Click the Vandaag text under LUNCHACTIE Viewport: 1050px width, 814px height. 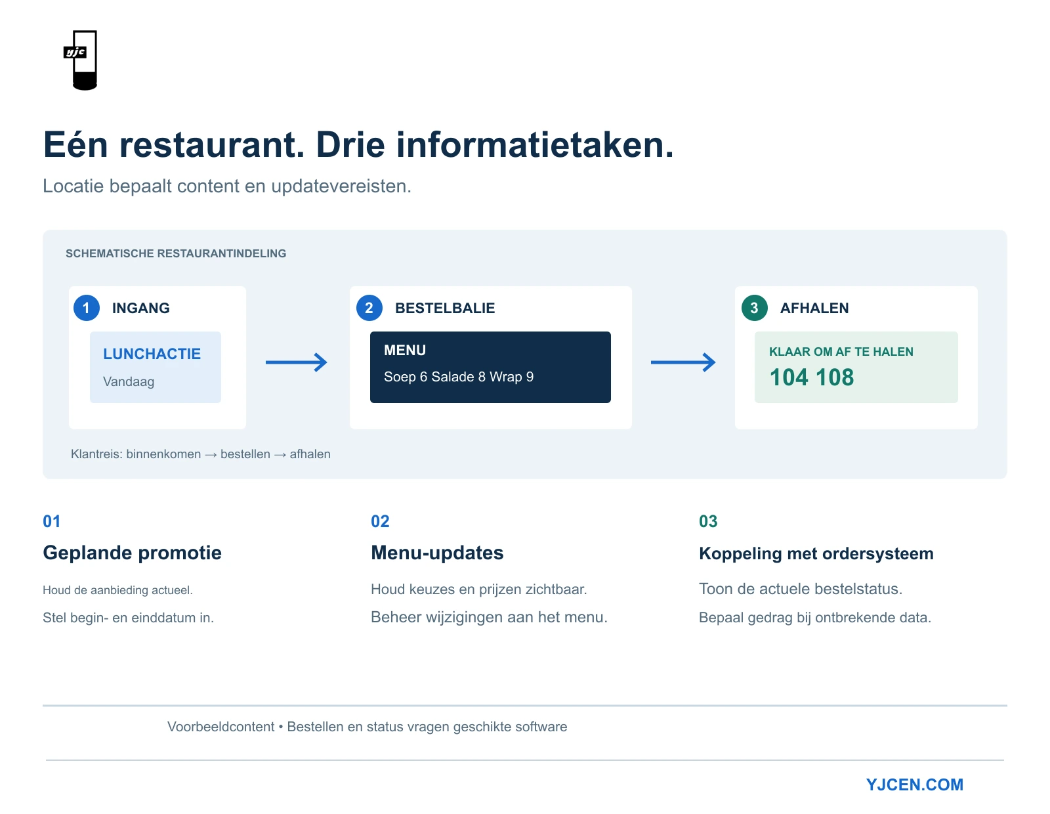(x=129, y=381)
